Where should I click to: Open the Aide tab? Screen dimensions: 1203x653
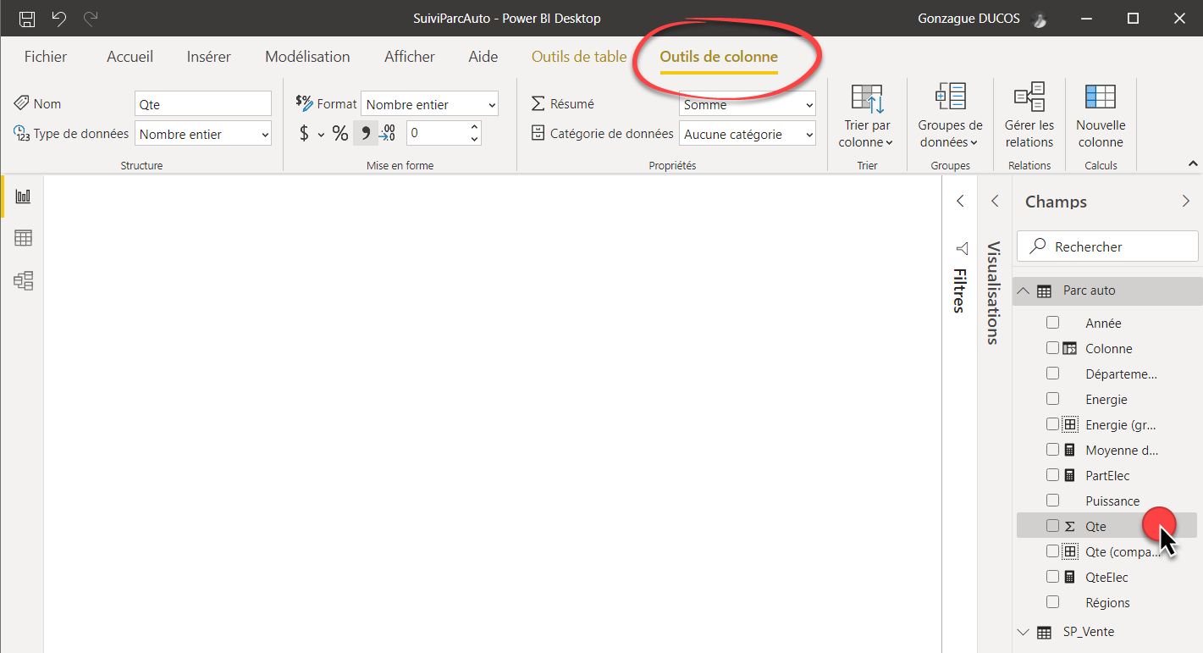483,57
